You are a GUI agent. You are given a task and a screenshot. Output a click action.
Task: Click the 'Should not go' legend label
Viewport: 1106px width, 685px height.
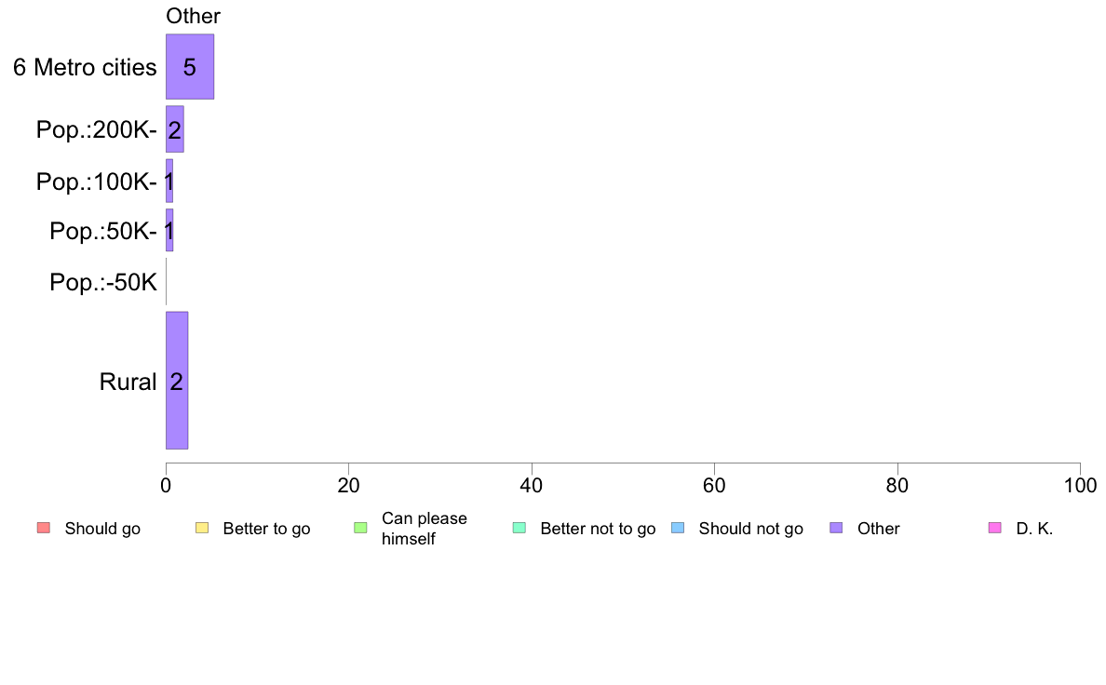[x=750, y=529]
